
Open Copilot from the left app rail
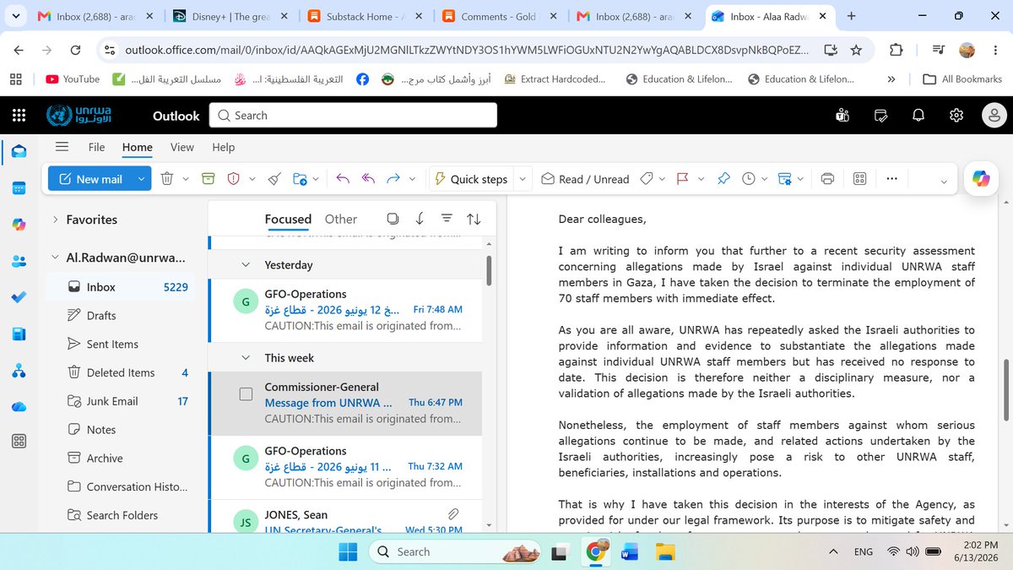[19, 225]
